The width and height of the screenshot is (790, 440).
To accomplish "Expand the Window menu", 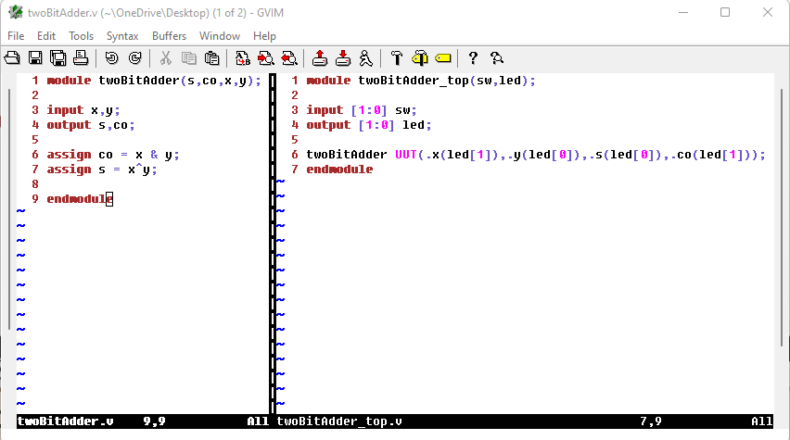I will [220, 35].
